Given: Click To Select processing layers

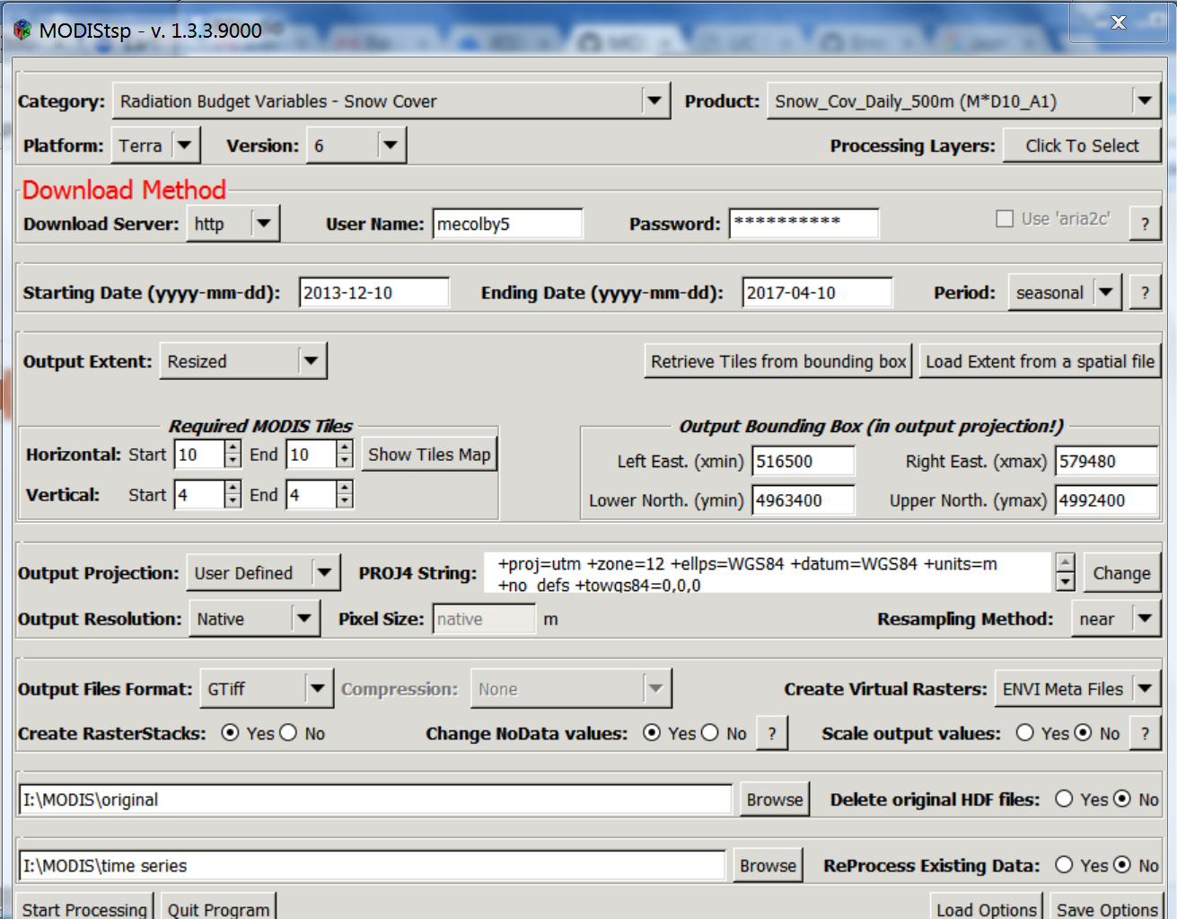Looking at the screenshot, I should (1081, 145).
